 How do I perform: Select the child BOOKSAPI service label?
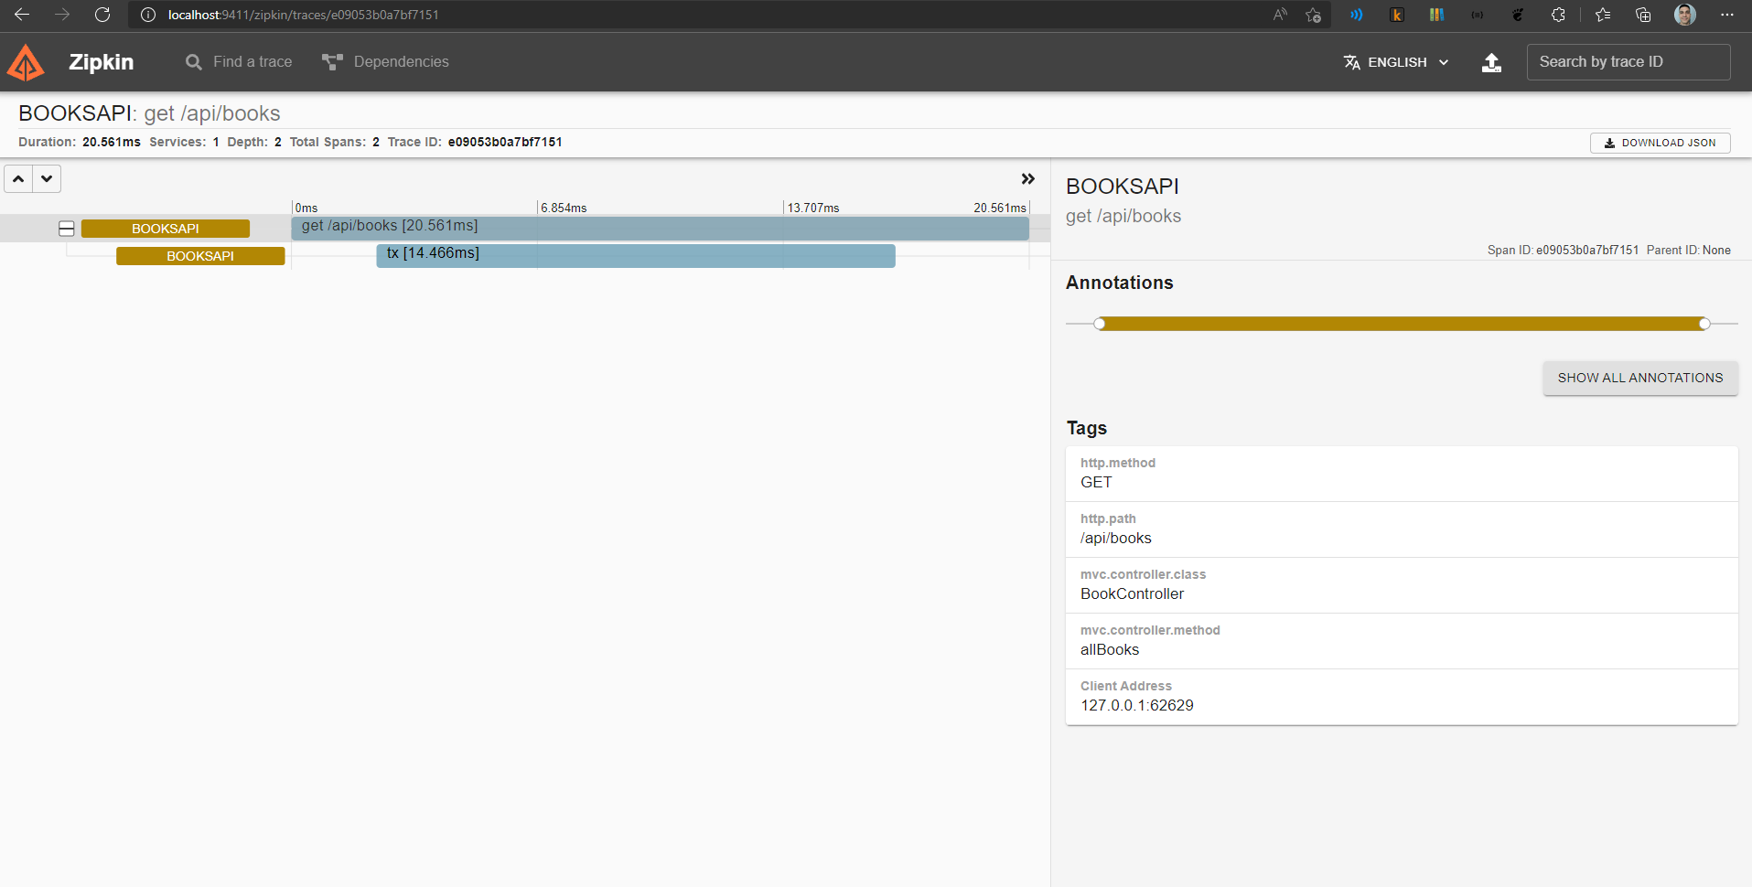200,256
